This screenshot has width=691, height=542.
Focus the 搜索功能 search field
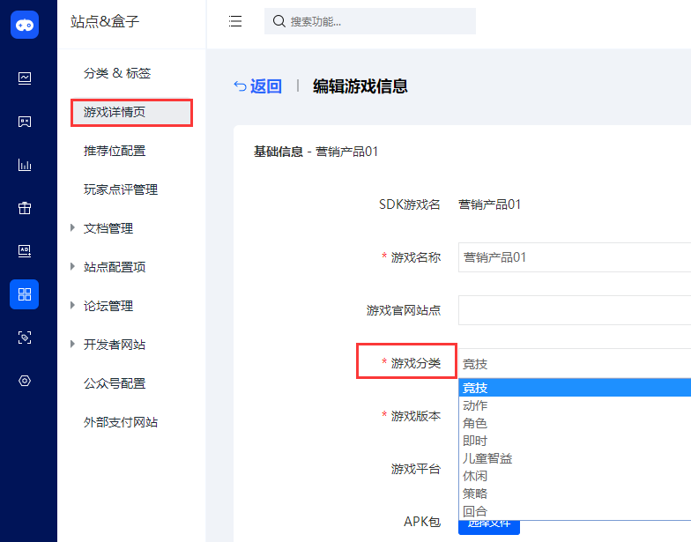(x=370, y=21)
